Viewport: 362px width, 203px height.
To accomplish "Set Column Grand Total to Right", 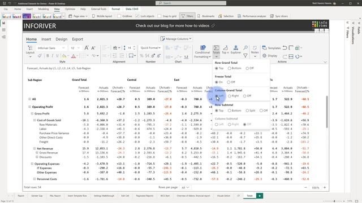I will tap(233, 96).
